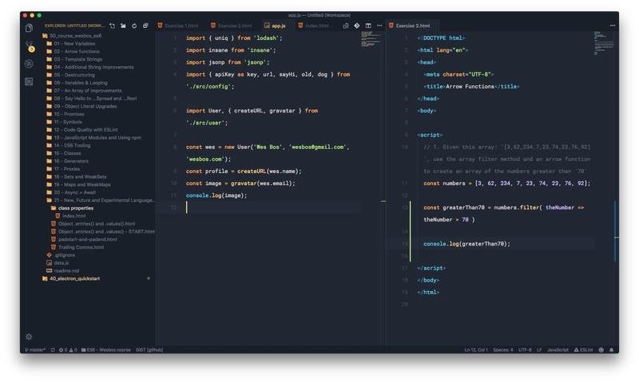Open the Manage settings gear

pos(29,337)
